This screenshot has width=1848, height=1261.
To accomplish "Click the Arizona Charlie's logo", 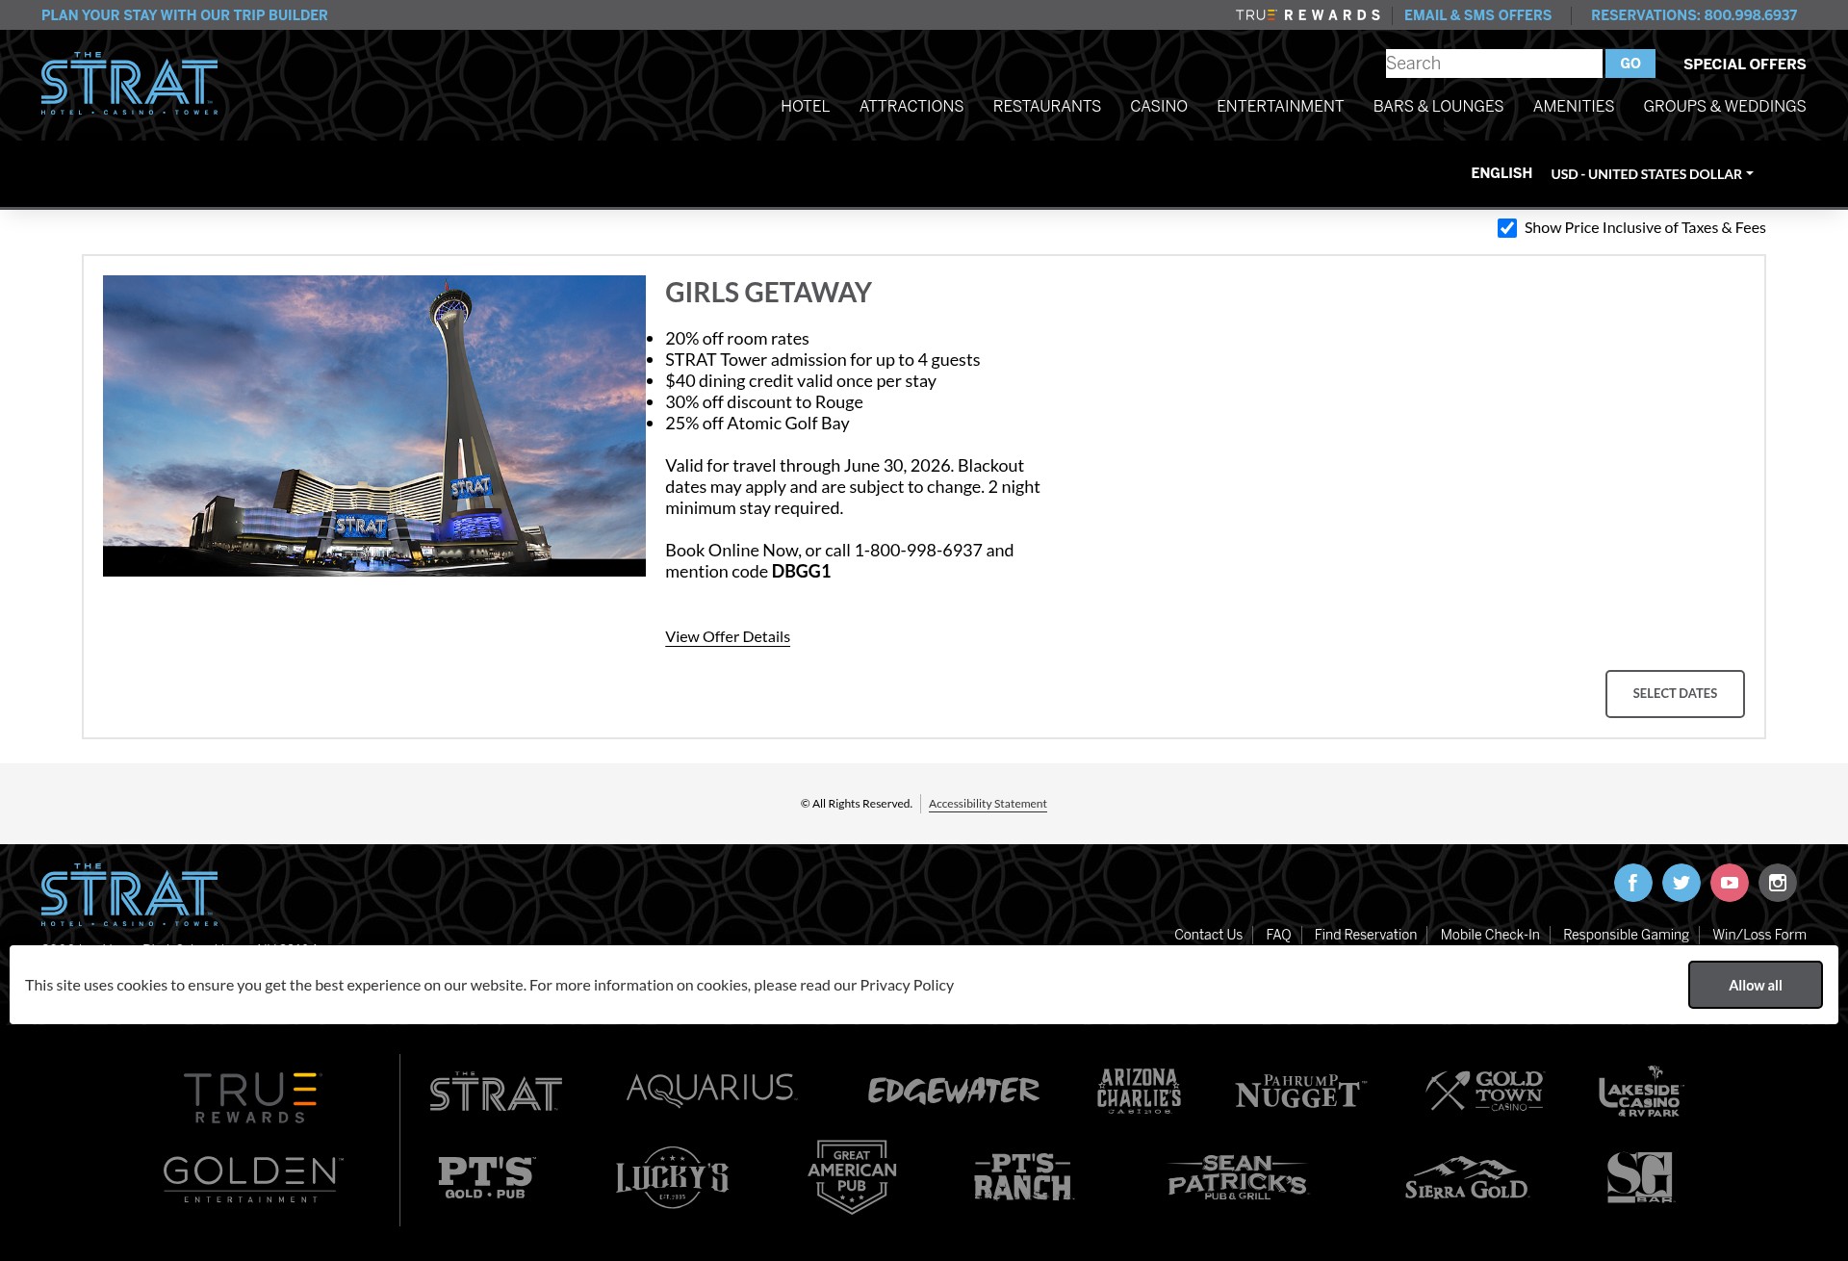I will [1139, 1091].
